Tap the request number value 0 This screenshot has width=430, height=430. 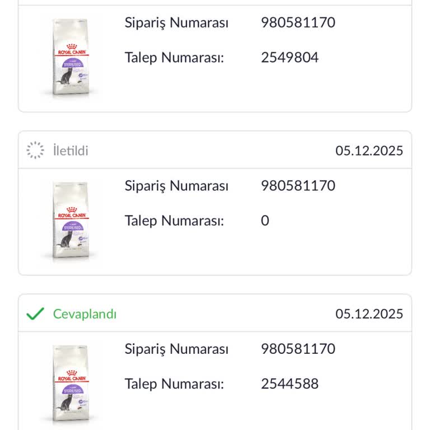click(x=265, y=221)
